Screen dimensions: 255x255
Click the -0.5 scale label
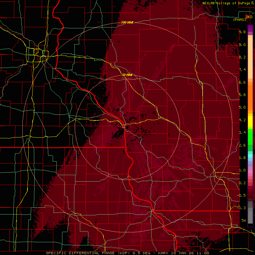[x=241, y=195]
